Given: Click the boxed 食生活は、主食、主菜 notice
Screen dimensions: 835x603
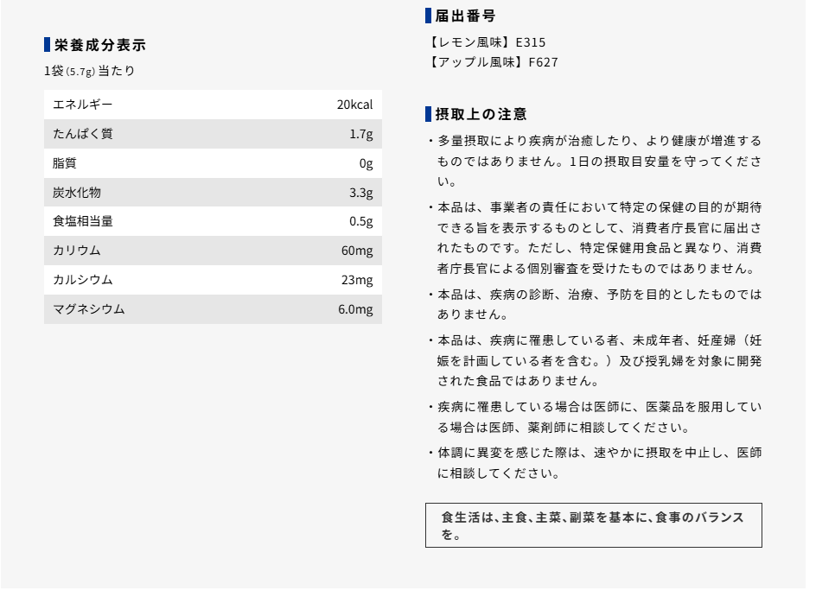Looking at the screenshot, I should (593, 525).
